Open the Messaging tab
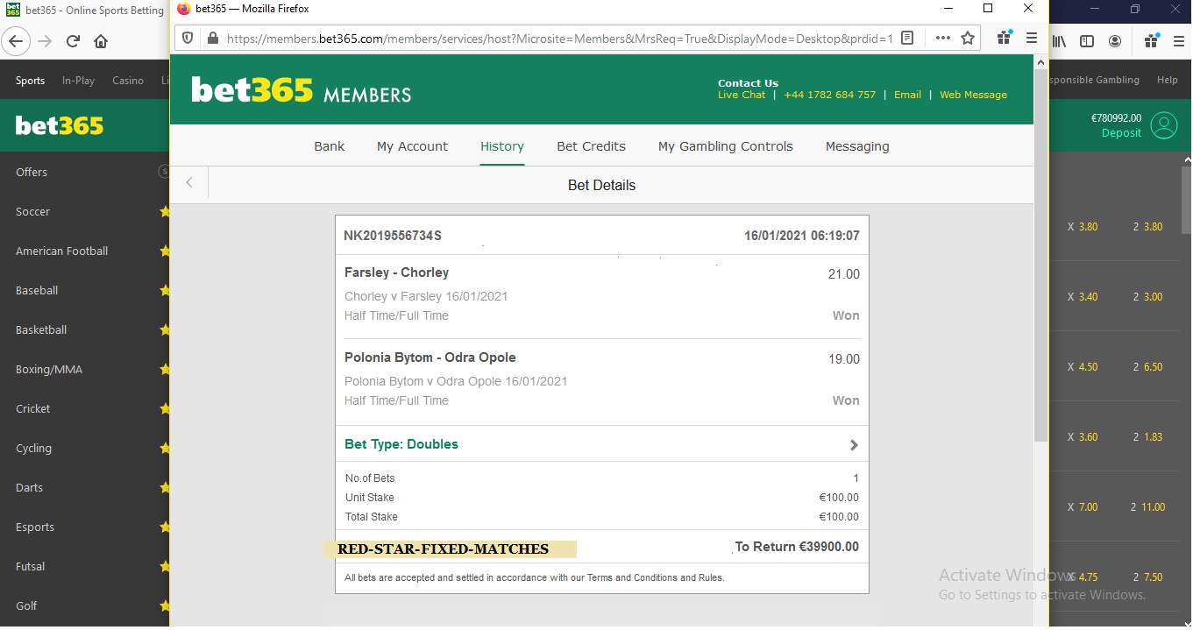The height and width of the screenshot is (630, 1193). [857, 146]
